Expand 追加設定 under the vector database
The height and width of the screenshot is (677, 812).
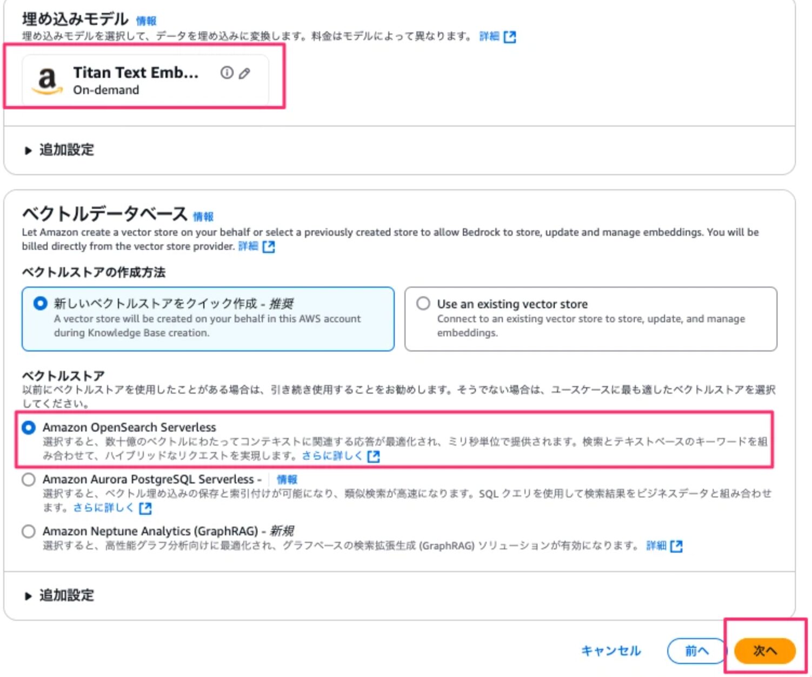point(59,595)
